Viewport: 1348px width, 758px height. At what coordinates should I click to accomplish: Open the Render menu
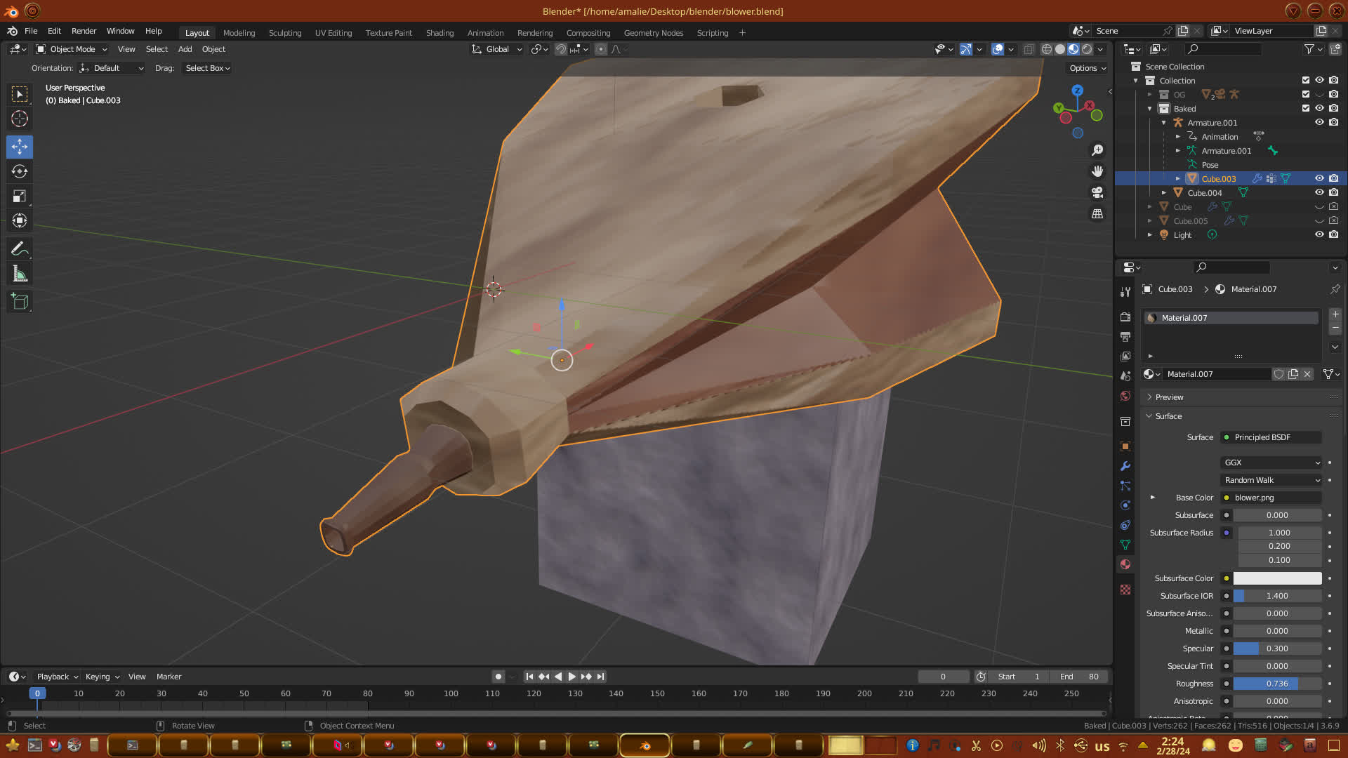coord(84,31)
